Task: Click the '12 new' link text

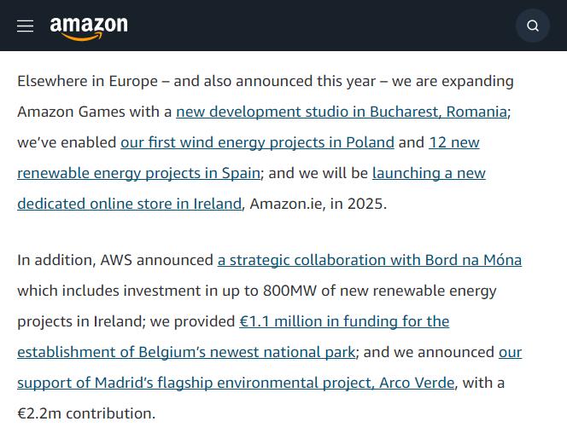Action: tap(454, 142)
